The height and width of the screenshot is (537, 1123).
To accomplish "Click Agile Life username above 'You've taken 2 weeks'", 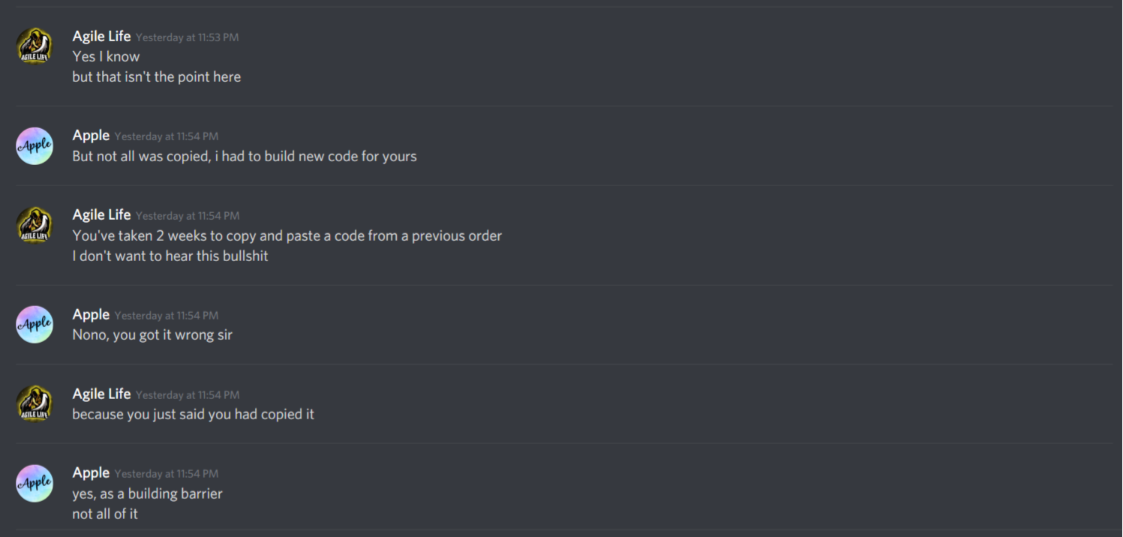I will click(x=101, y=214).
